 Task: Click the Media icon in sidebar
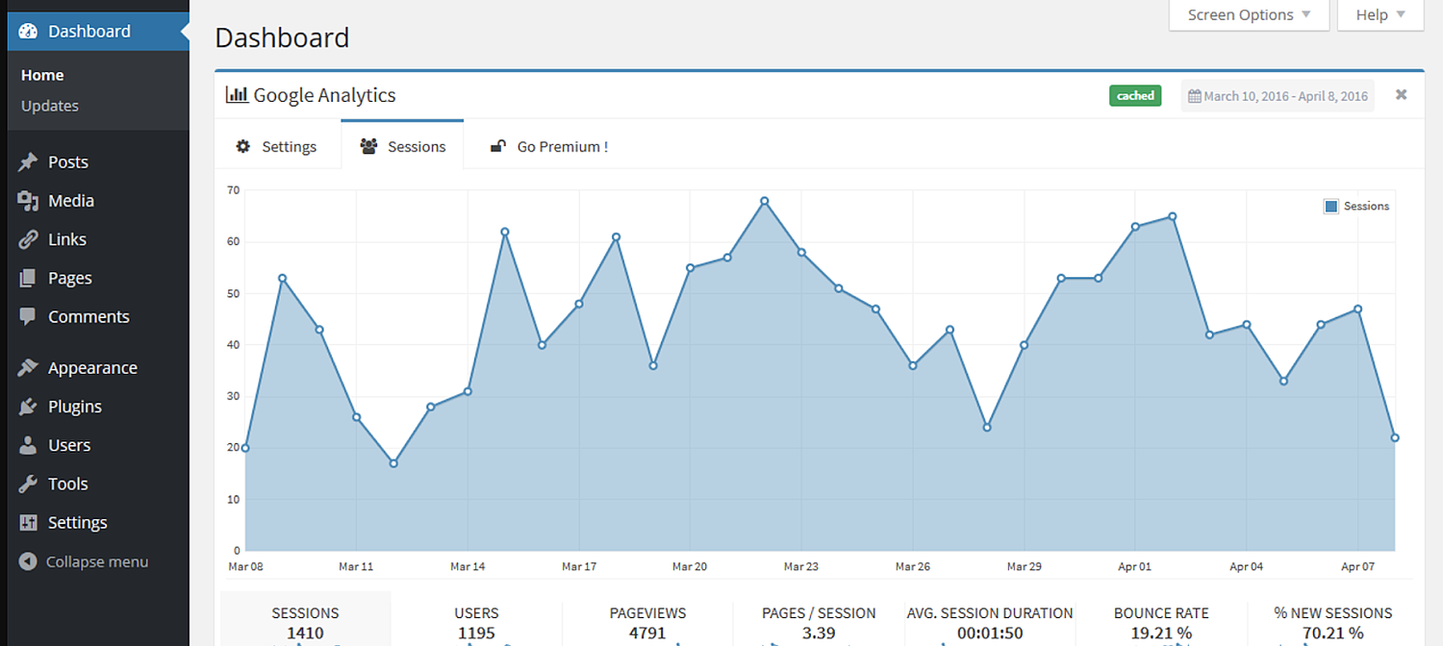(28, 201)
